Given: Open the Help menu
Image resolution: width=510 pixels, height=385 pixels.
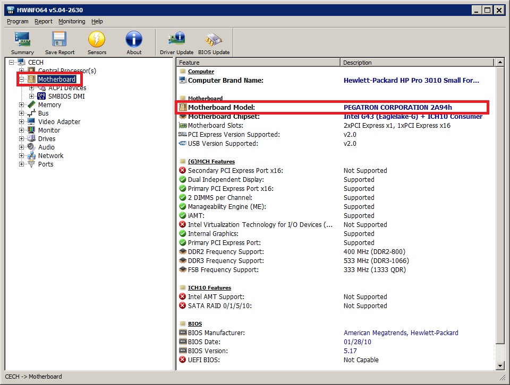Looking at the screenshot, I should tap(97, 21).
